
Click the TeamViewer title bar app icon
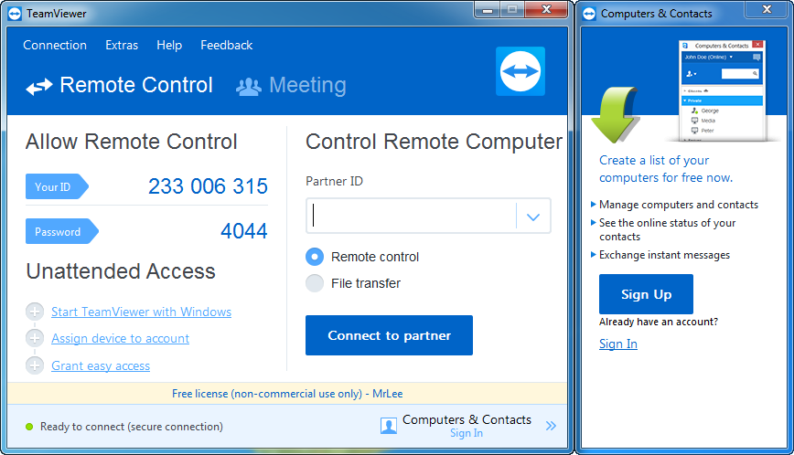pyautogui.click(x=16, y=14)
